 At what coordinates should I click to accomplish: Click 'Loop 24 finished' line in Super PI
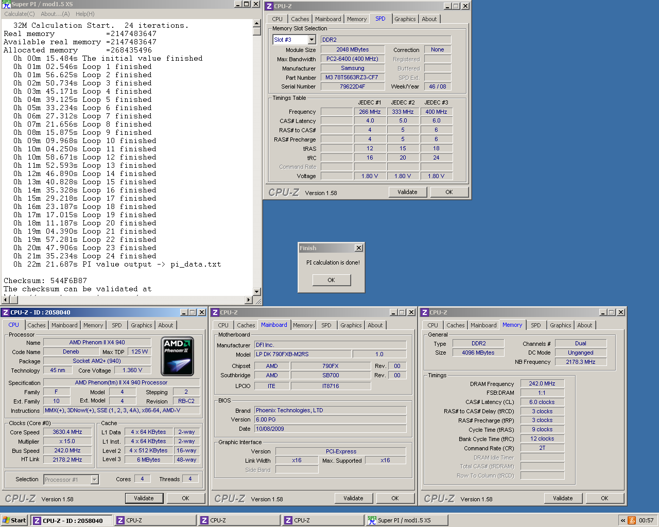point(85,256)
